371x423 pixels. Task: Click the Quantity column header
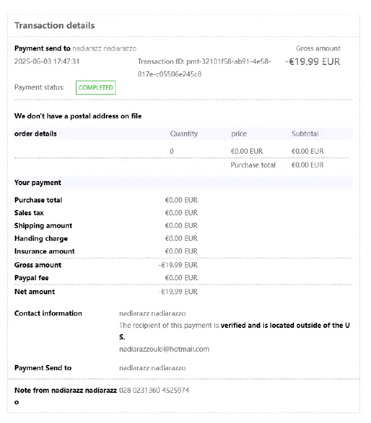pyautogui.click(x=184, y=133)
